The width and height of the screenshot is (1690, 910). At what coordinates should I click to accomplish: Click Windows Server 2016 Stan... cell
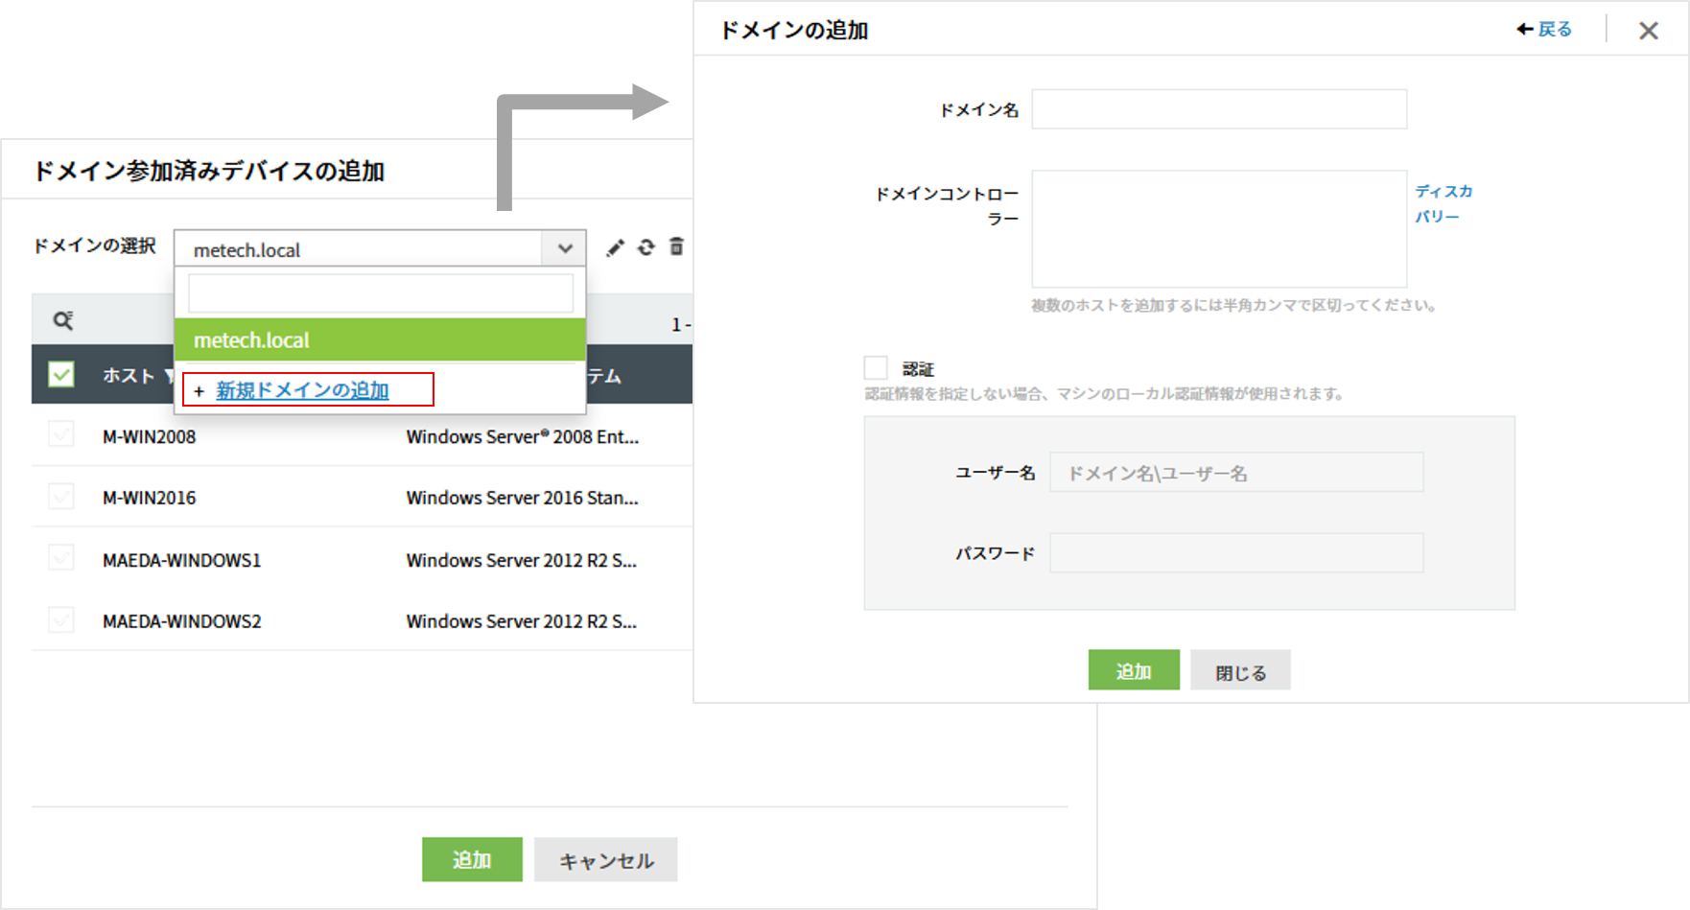[x=523, y=499]
